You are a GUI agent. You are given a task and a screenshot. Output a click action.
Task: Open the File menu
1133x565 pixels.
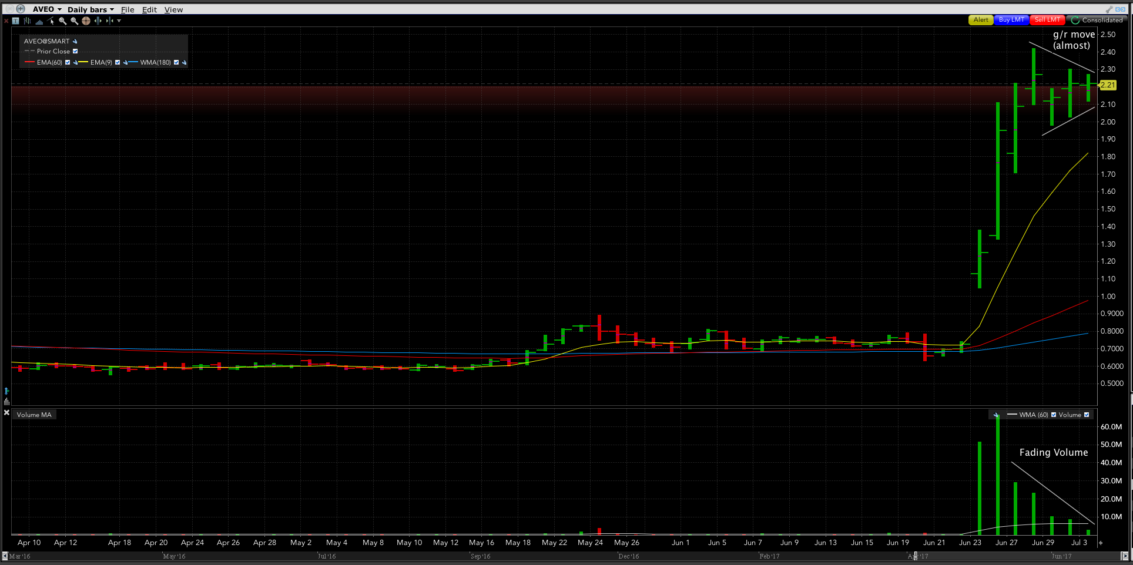click(128, 9)
